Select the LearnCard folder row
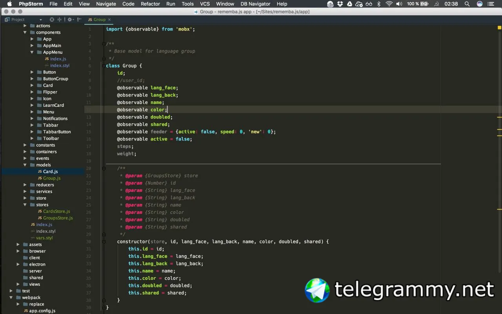 [53, 105]
